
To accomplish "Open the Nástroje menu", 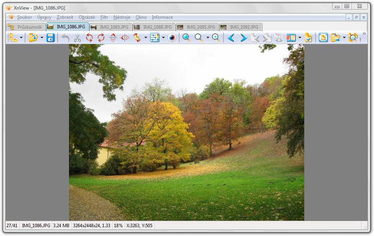I will [x=122, y=17].
